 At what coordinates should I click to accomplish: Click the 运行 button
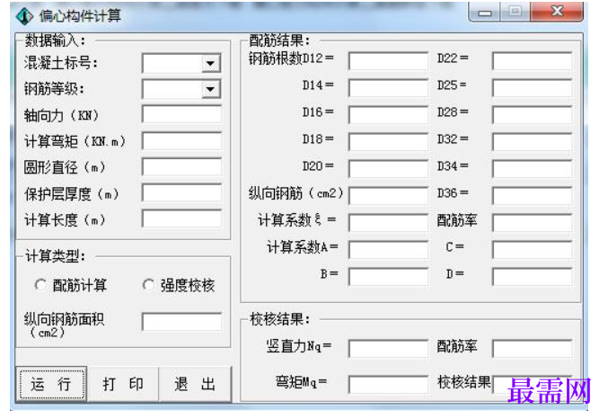pos(51,384)
